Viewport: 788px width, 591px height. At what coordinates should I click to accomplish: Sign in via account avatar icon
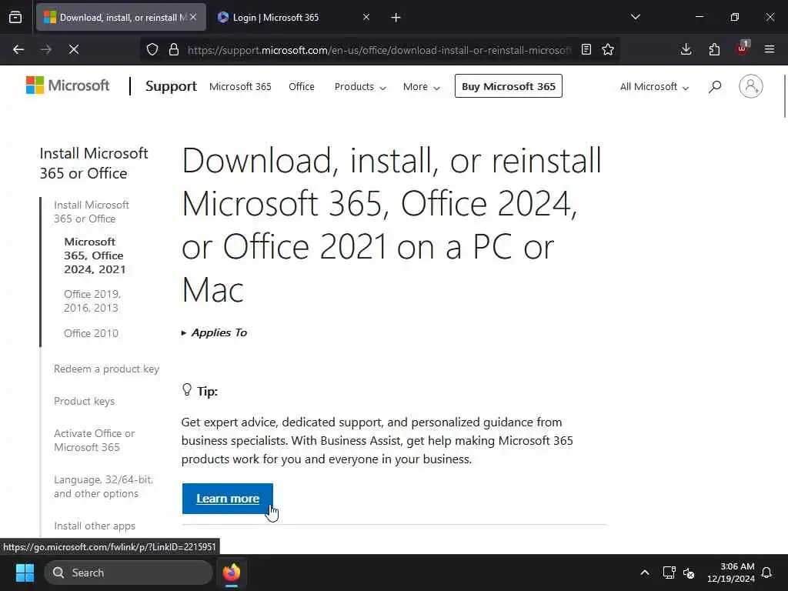751,86
